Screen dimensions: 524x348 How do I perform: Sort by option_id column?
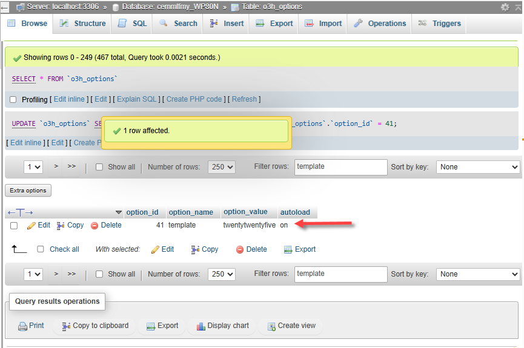click(x=142, y=212)
